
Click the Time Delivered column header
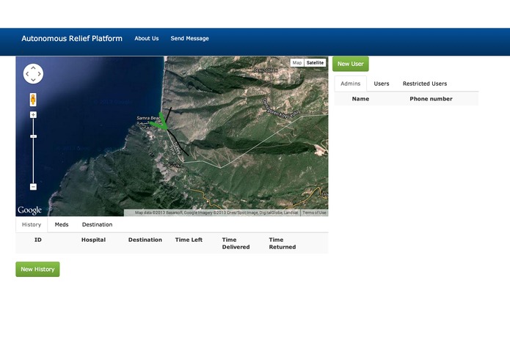pyautogui.click(x=236, y=243)
